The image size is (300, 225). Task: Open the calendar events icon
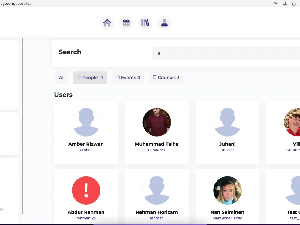click(x=126, y=23)
